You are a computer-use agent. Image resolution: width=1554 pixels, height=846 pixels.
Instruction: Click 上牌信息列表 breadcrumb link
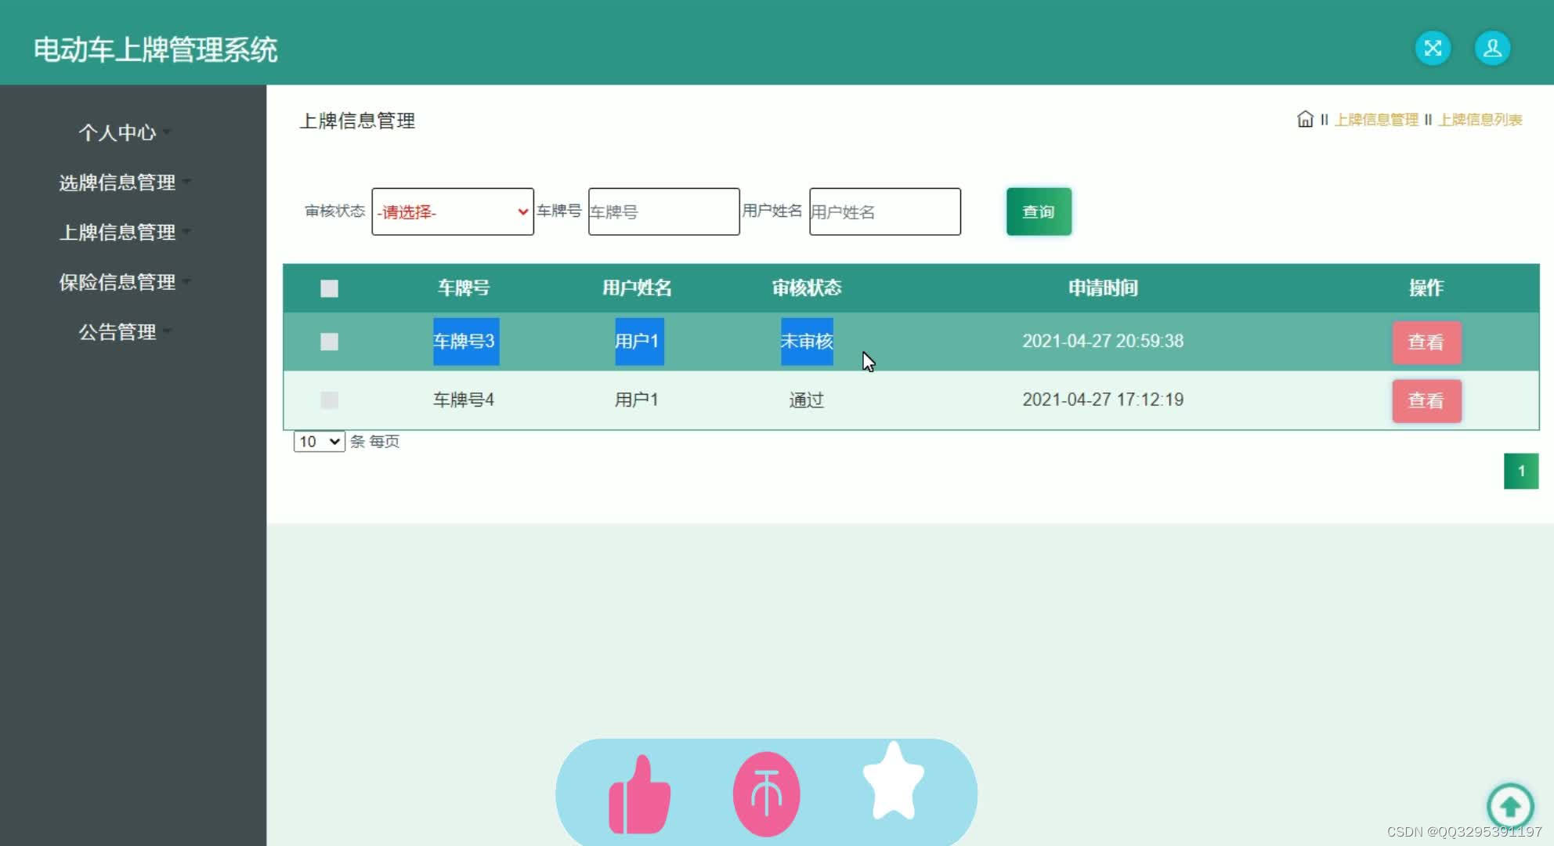pyautogui.click(x=1480, y=120)
